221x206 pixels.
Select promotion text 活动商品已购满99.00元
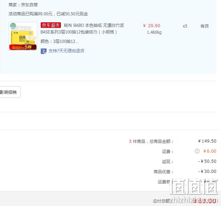[x=30, y=14]
